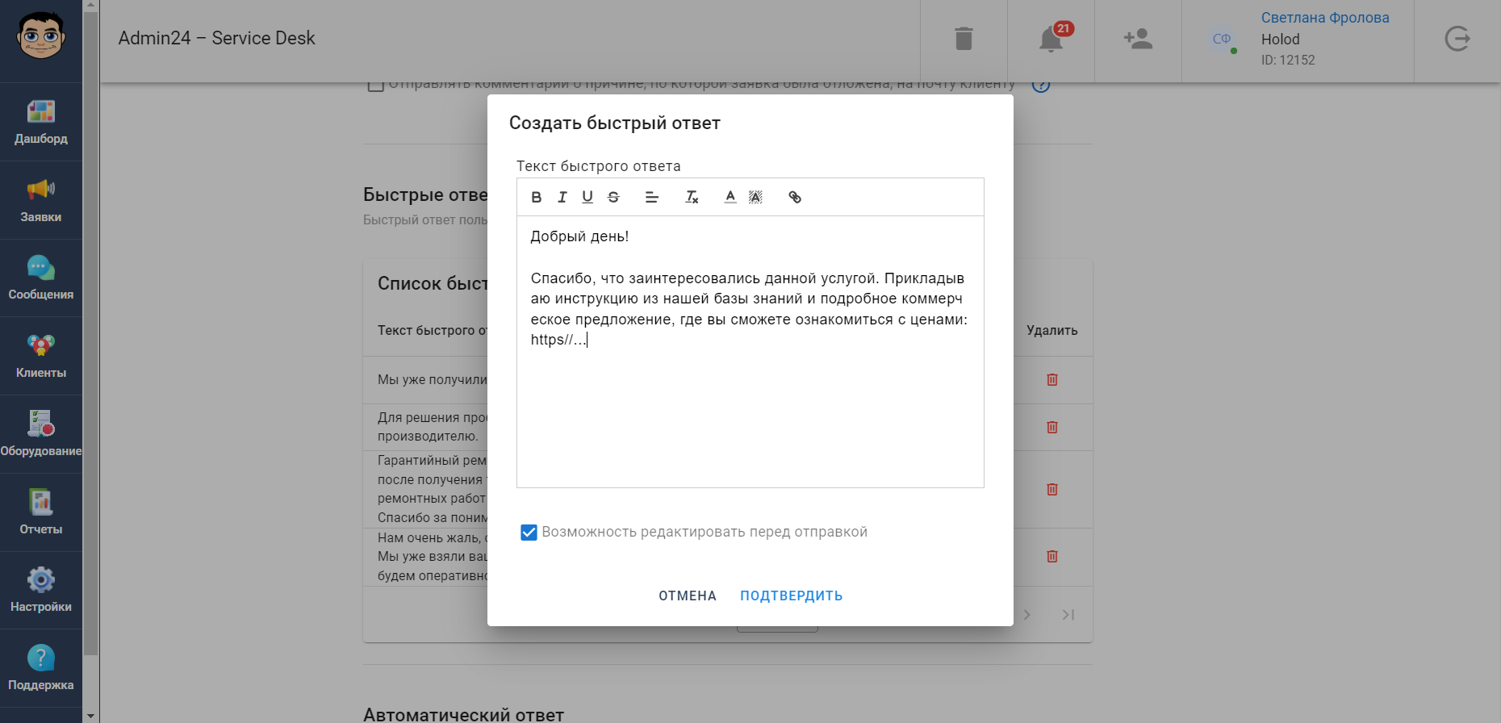Viewport: 1501px width, 723px height.
Task: Open Настройки in the sidebar
Action: pos(41,591)
